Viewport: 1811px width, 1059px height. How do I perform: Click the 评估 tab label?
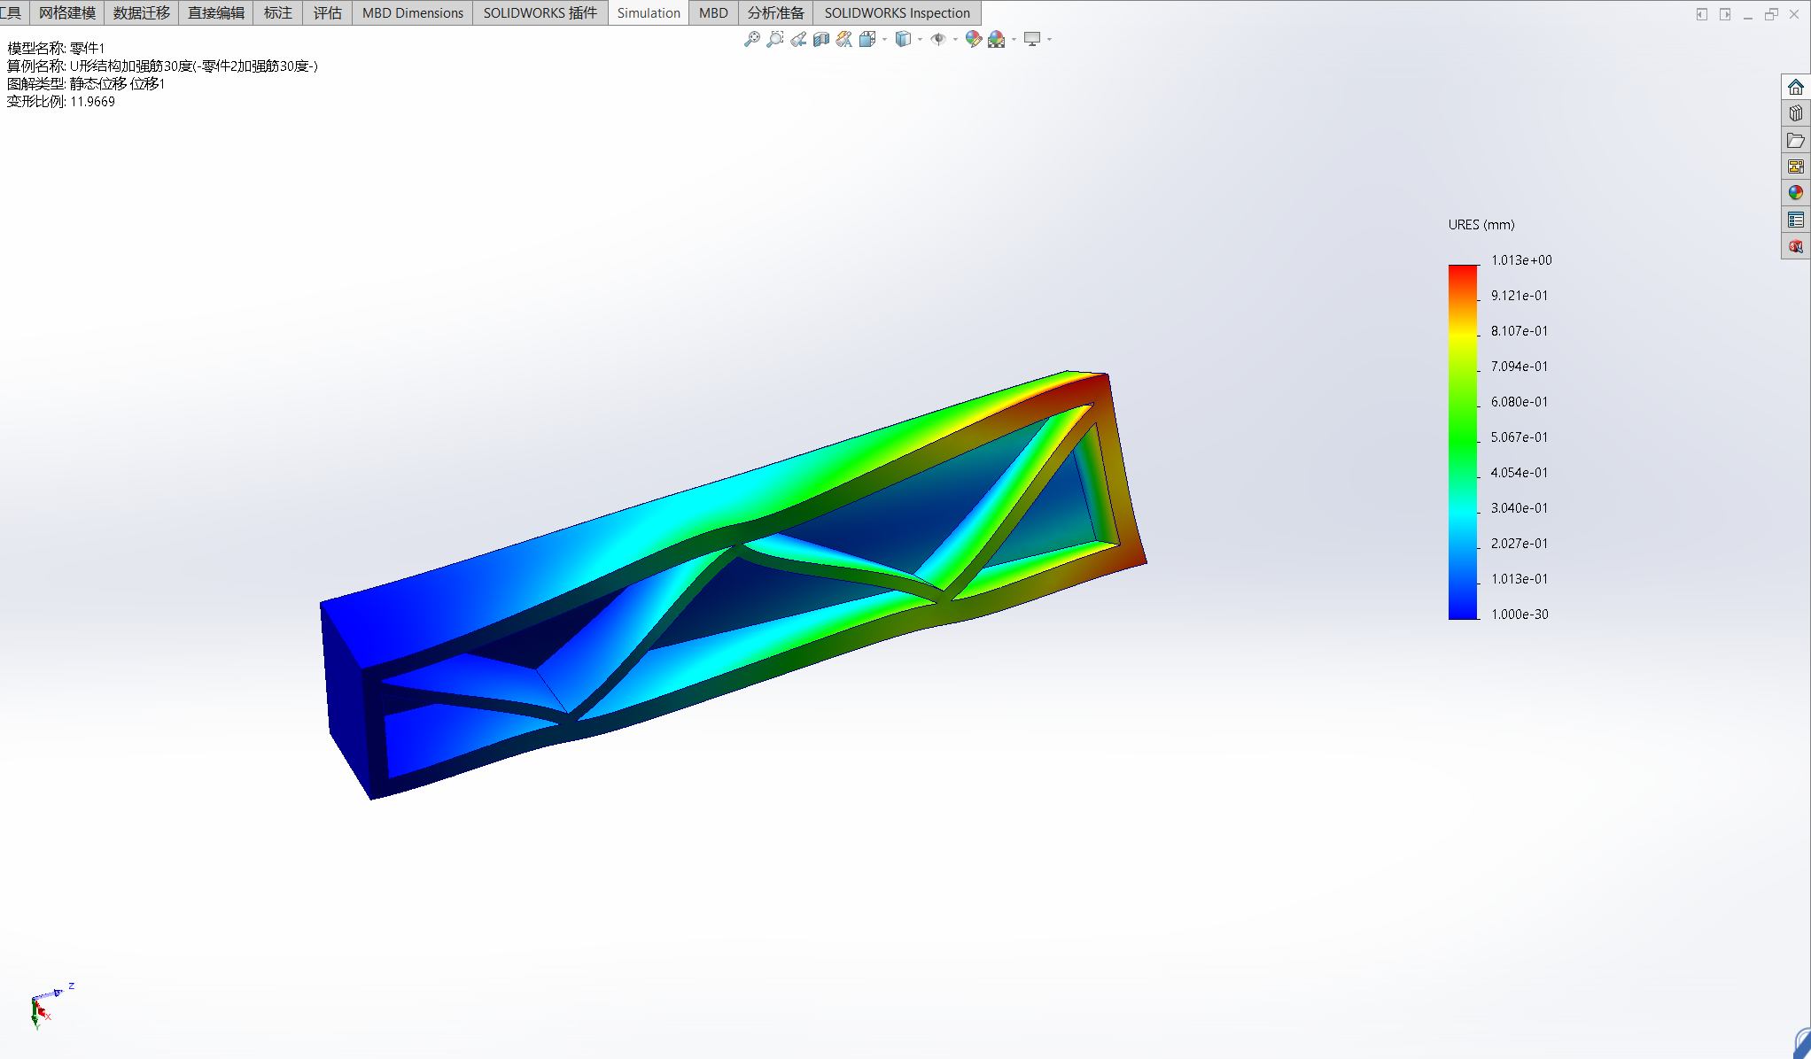tap(327, 13)
